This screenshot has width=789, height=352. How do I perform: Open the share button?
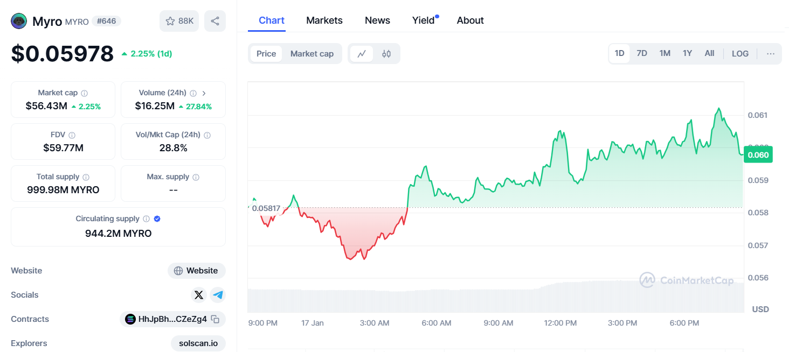[215, 21]
